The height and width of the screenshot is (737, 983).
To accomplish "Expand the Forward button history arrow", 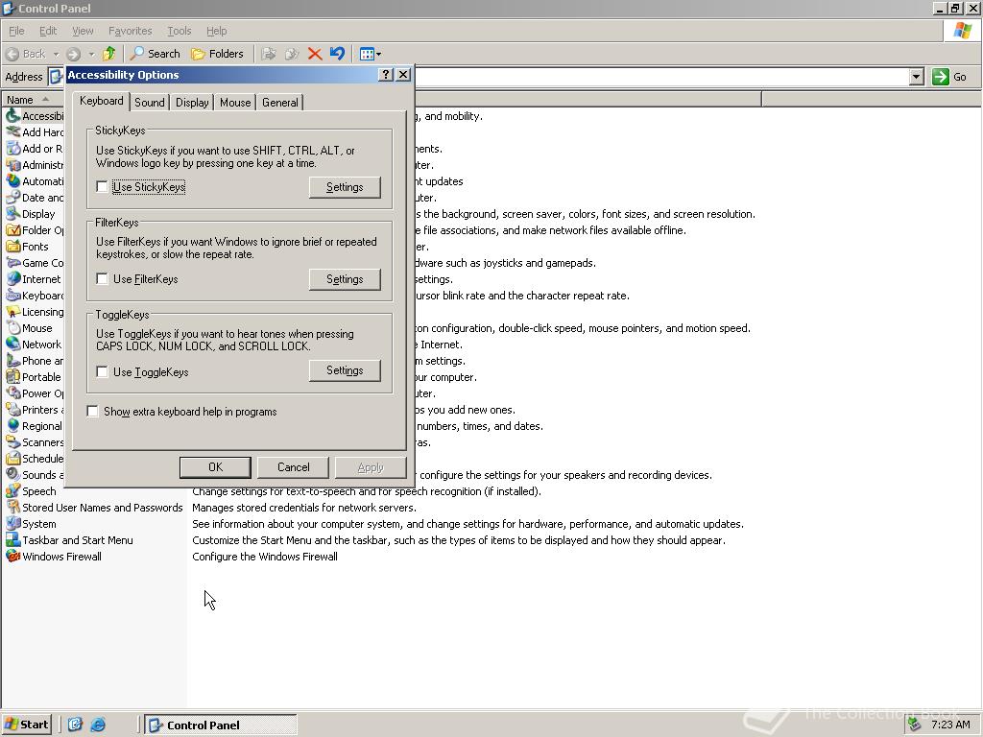I will [91, 54].
